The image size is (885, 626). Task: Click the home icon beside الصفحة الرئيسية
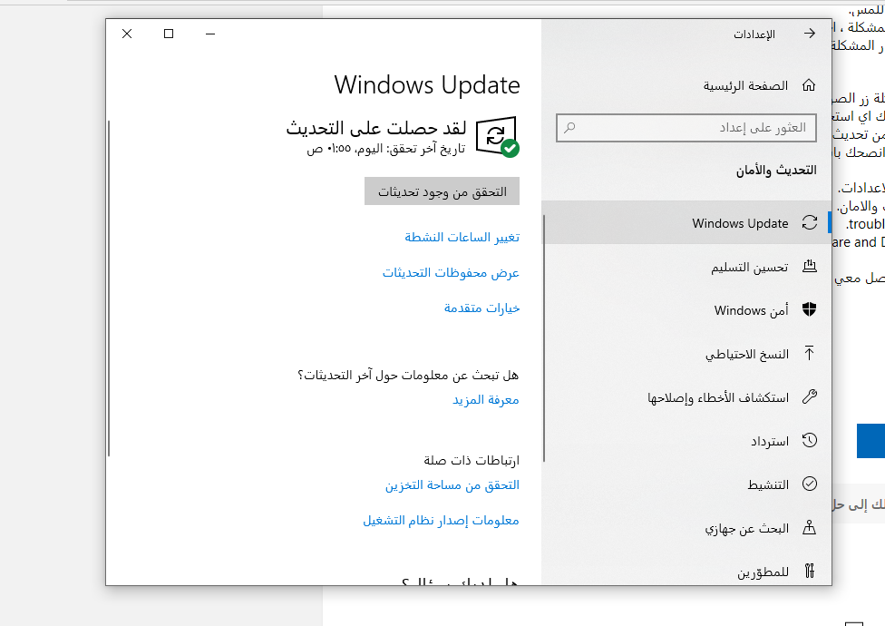click(809, 85)
